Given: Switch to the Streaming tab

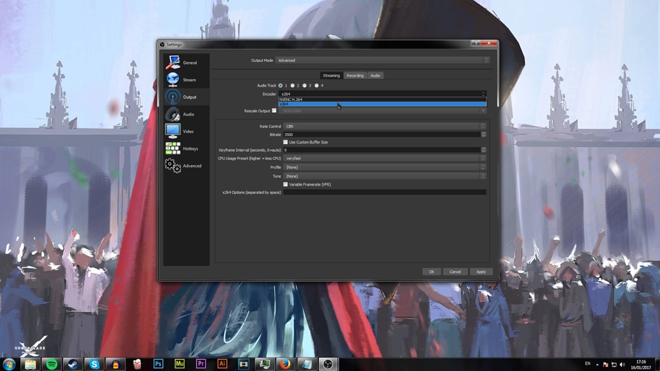Looking at the screenshot, I should point(331,75).
